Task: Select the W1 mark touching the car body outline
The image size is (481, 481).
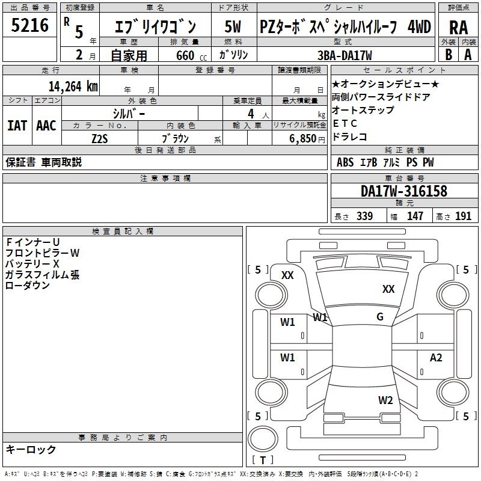Action: [x=319, y=317]
